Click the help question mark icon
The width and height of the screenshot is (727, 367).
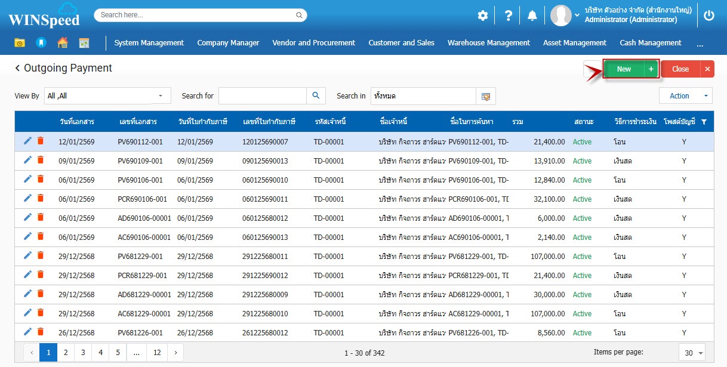point(508,16)
